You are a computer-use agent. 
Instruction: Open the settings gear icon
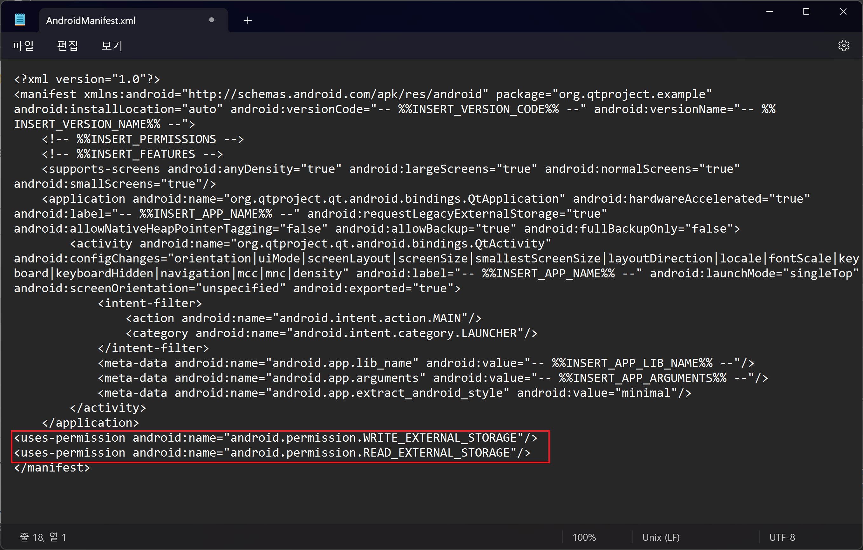(844, 45)
